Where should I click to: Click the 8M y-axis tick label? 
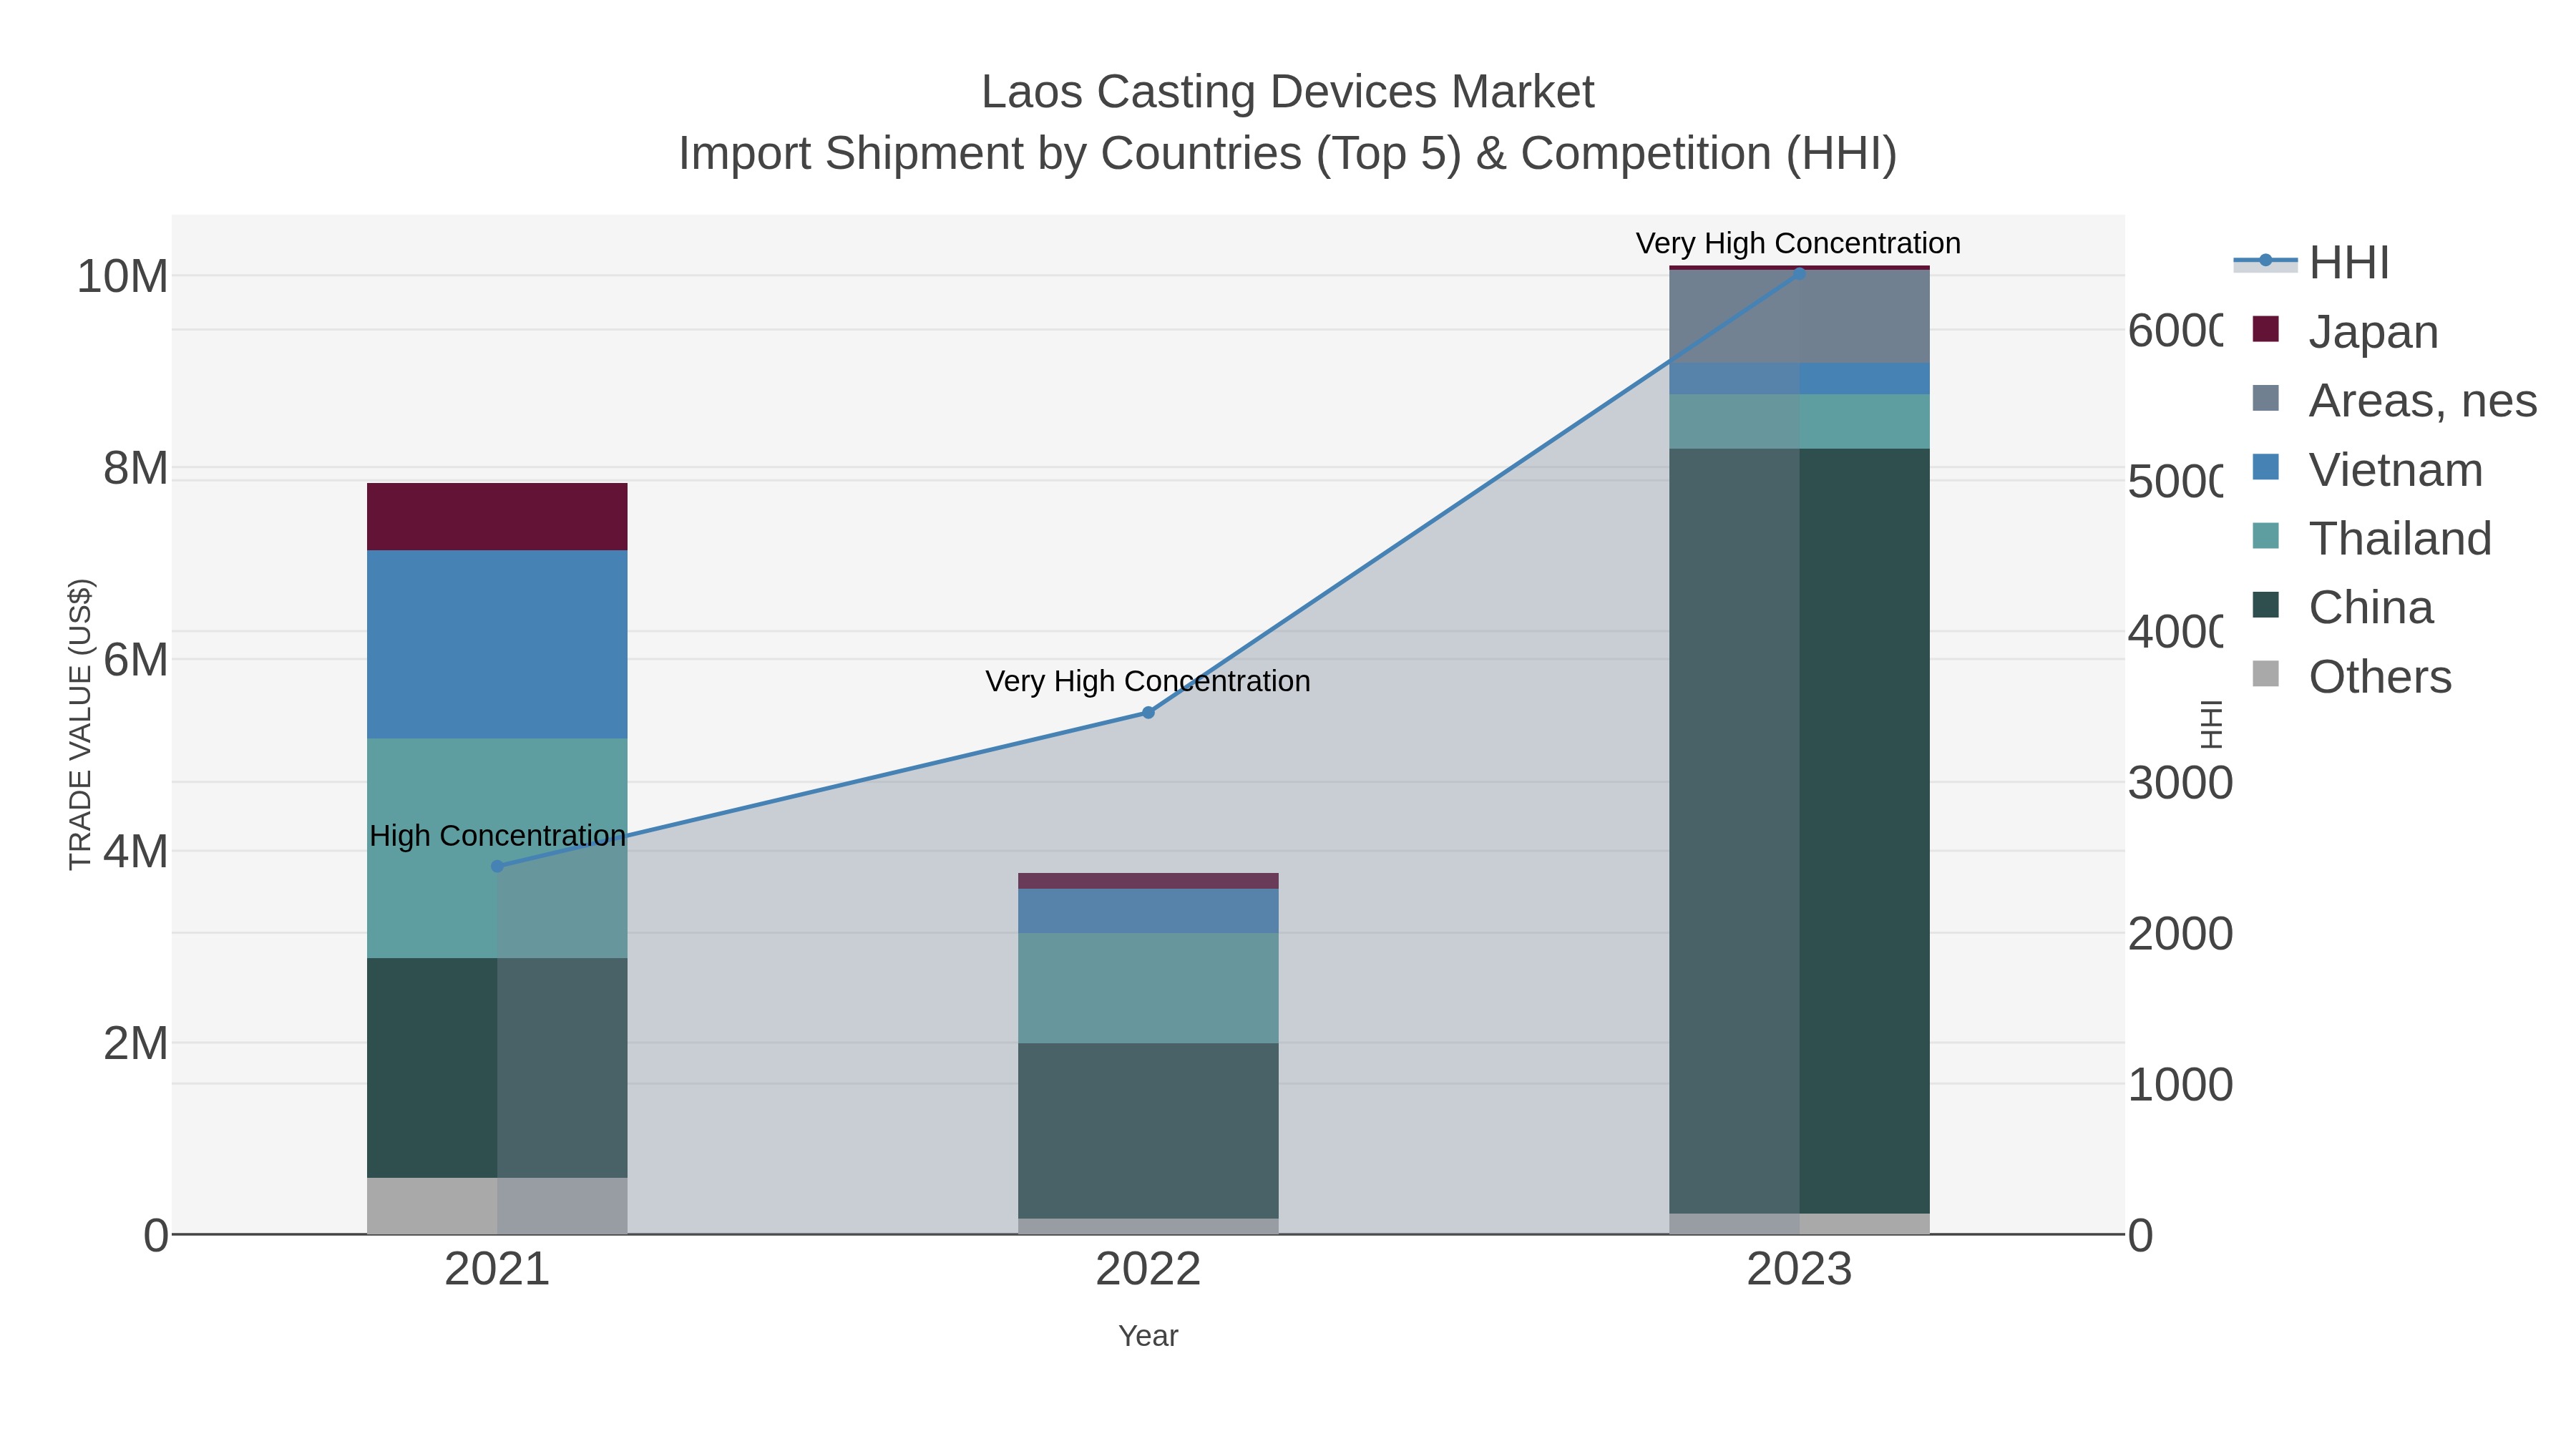[135, 468]
